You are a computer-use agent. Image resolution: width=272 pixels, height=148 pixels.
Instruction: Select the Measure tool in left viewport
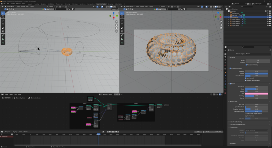click(x=3, y=39)
